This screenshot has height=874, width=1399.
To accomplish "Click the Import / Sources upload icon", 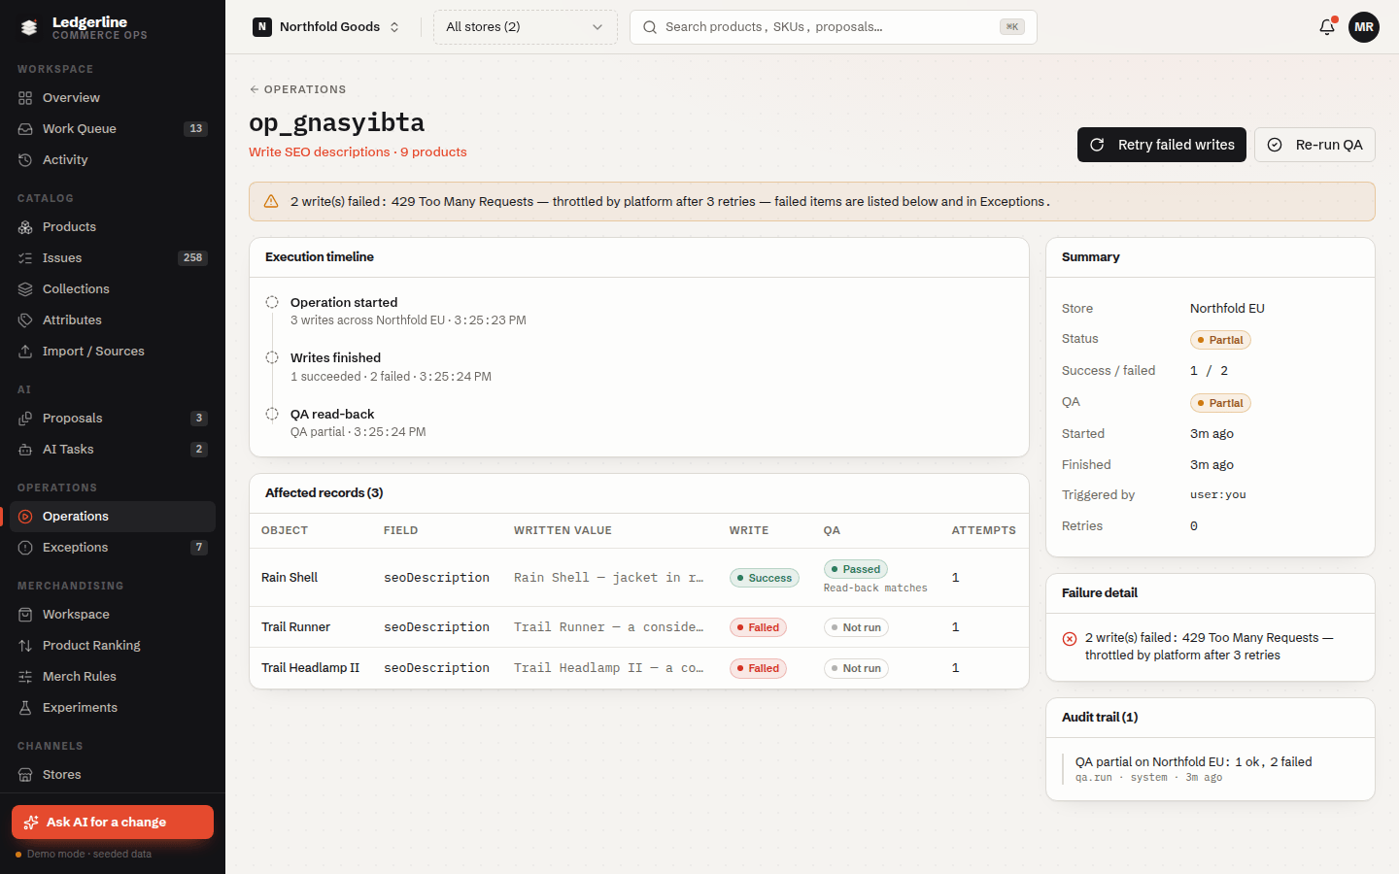I will click(25, 352).
